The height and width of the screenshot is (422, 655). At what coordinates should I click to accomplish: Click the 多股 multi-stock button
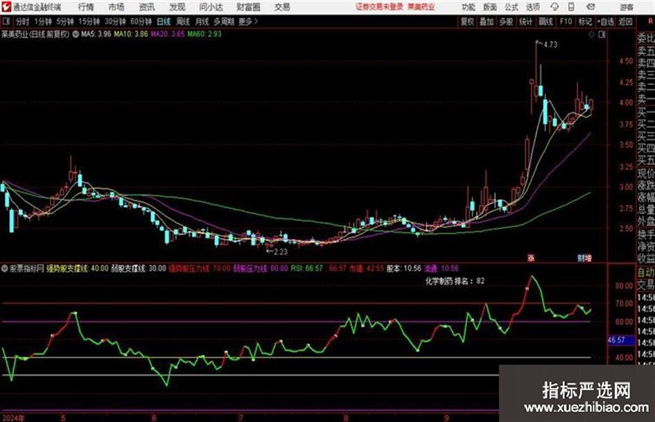click(x=506, y=21)
